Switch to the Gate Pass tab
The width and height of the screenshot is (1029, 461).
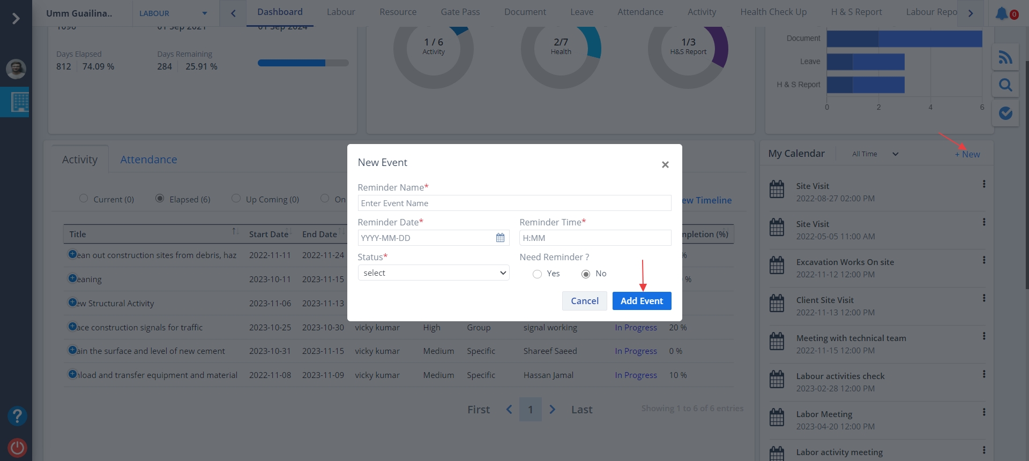(460, 12)
